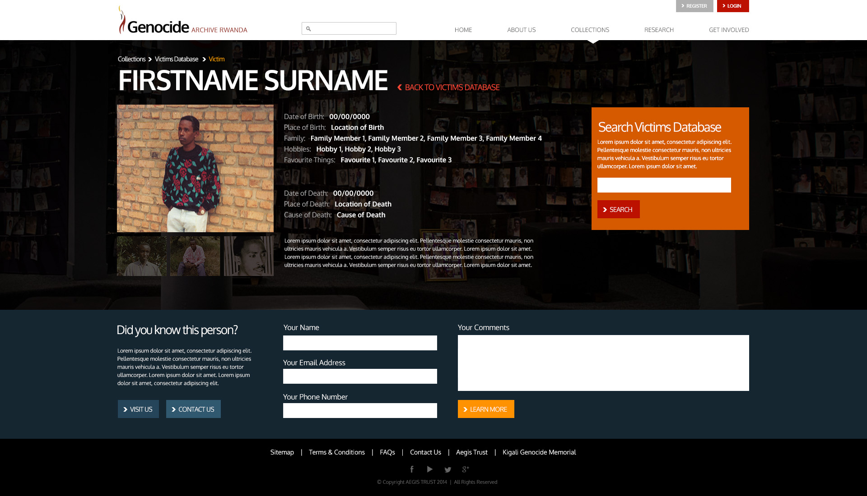
Task: Open Victims Database breadcrumb link
Action: pos(177,59)
